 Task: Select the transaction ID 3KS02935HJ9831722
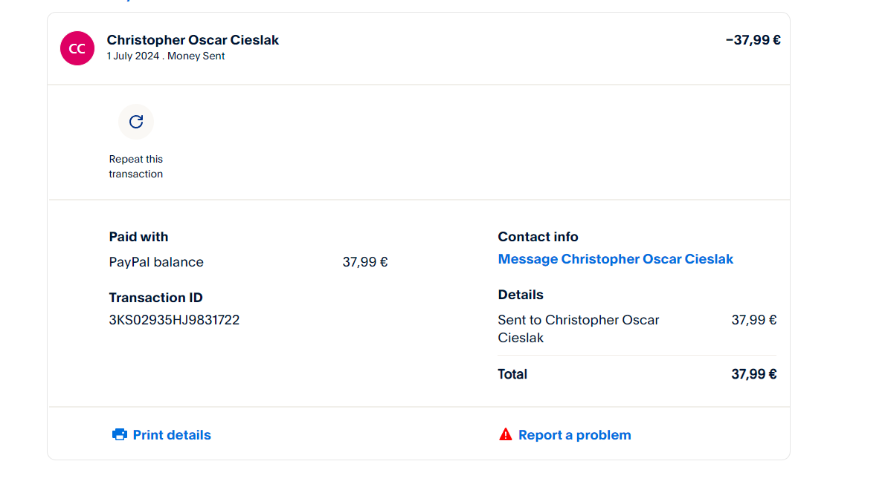point(174,320)
